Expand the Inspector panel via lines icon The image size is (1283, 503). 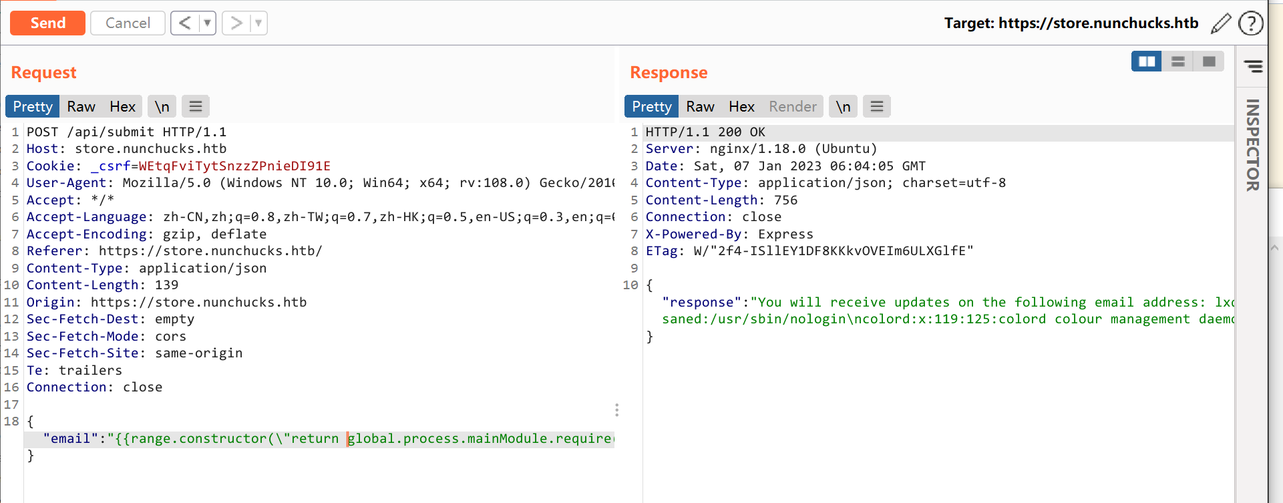click(1253, 66)
